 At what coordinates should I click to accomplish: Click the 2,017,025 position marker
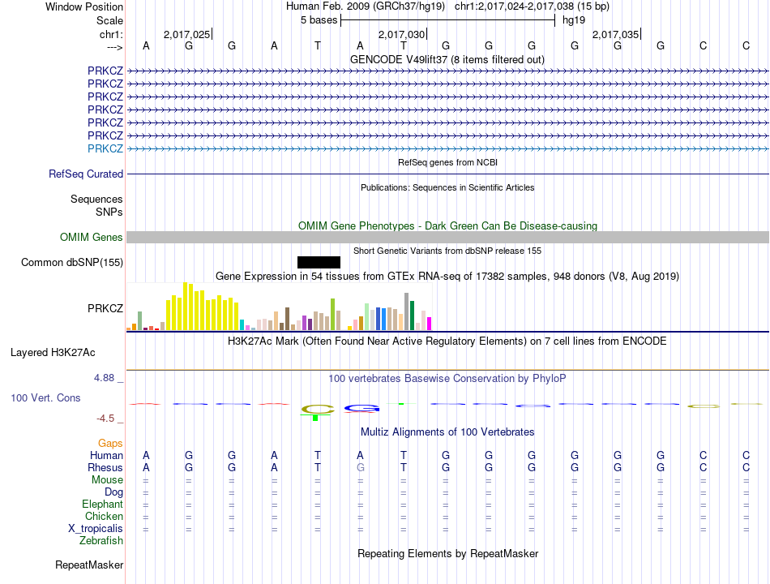tap(187, 34)
